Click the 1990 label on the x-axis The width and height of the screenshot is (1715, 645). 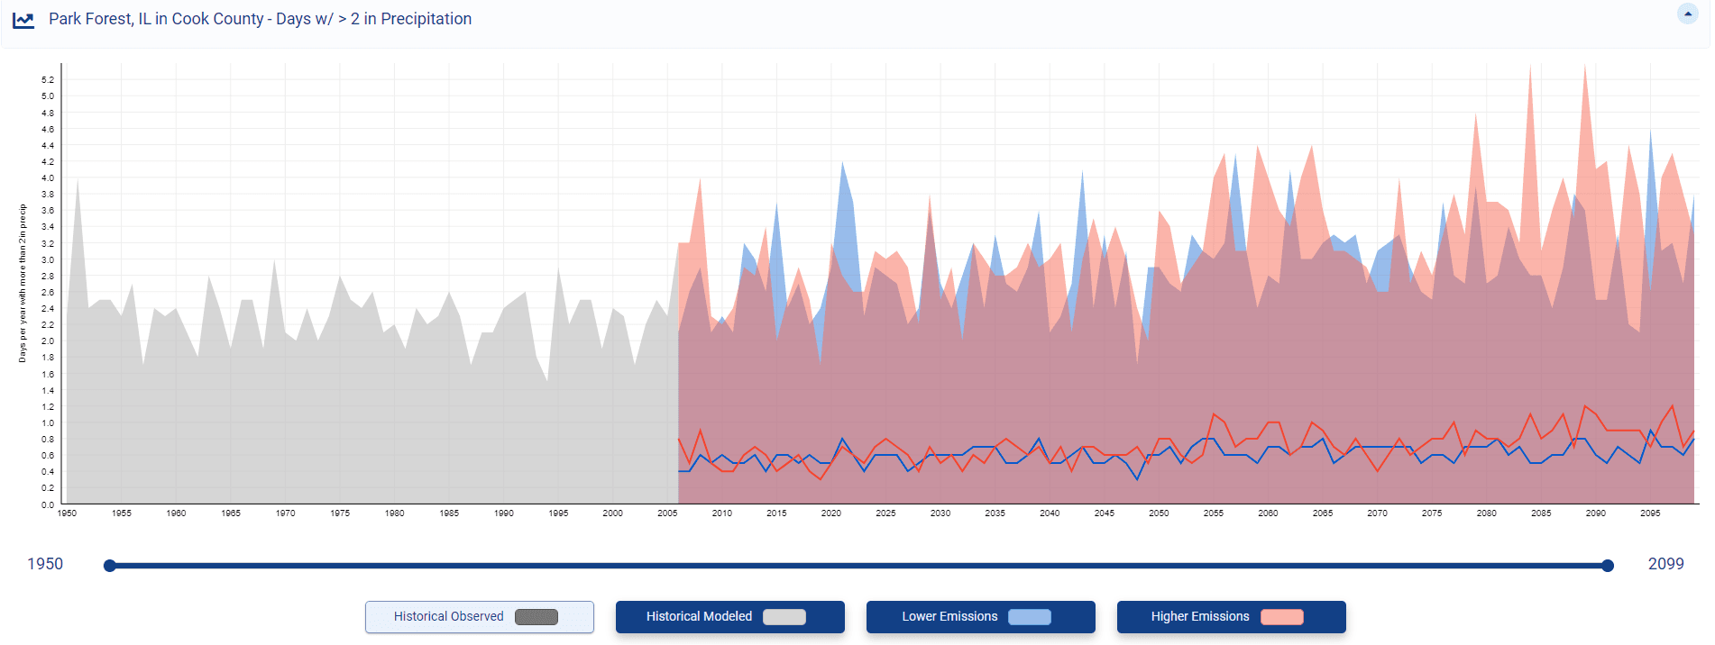click(503, 513)
